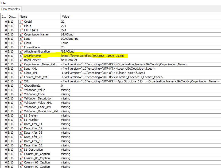The image size is (221, 168).
Task: Click the Owner ID column header
Action: pyautogui.click(x=12, y=17)
